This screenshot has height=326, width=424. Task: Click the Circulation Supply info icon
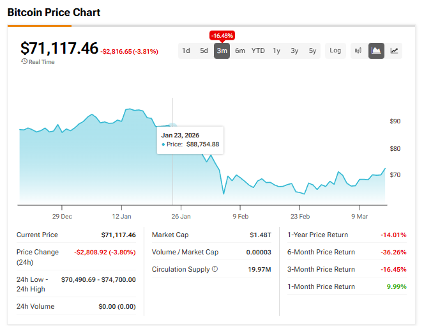[215, 269]
